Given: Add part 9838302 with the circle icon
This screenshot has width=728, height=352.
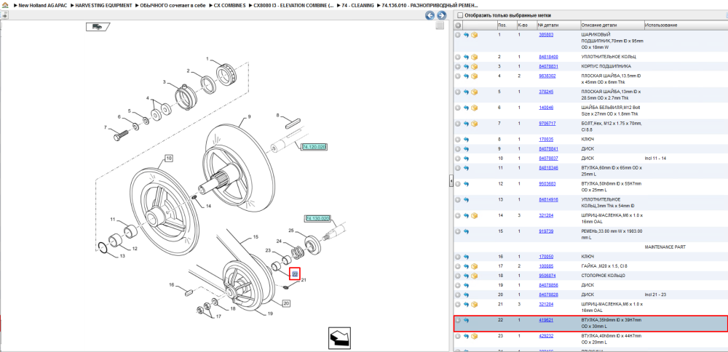Looking at the screenshot, I should tap(458, 76).
